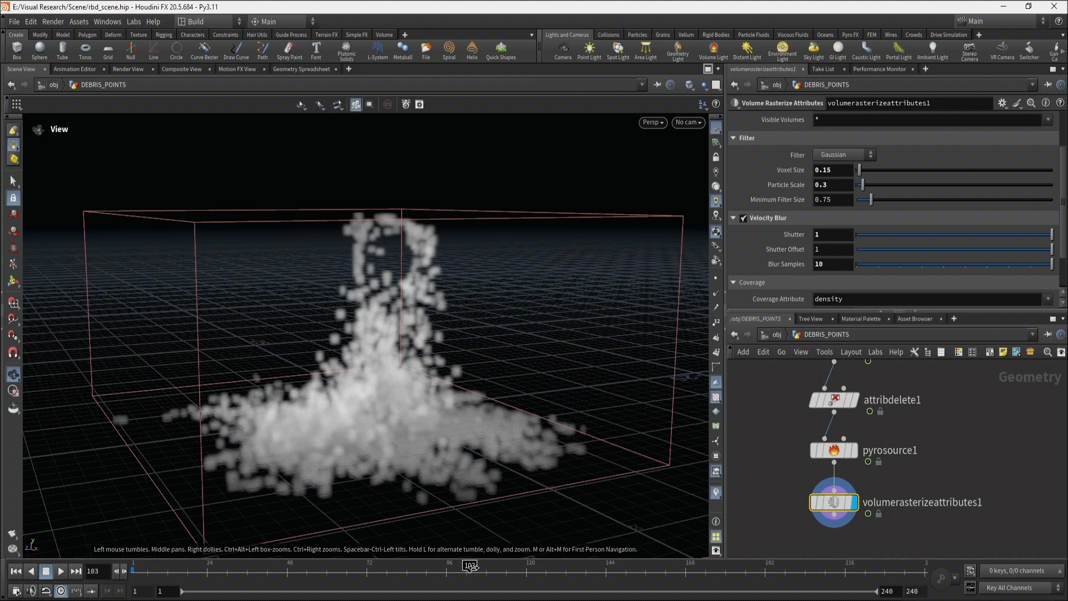Click the Key All Channels button
Viewport: 1068px width, 601px height.
click(1008, 588)
